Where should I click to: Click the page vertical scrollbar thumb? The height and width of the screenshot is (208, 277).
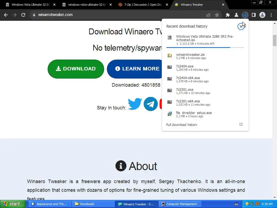(275, 40)
